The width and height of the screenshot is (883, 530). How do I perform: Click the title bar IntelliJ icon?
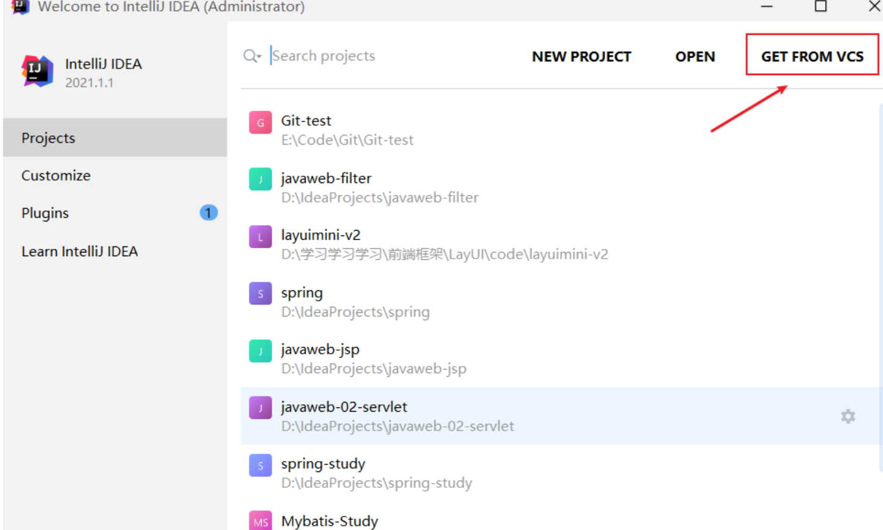point(20,7)
